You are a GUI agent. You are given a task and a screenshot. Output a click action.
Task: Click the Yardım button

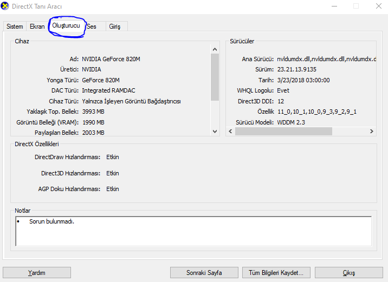click(37, 273)
